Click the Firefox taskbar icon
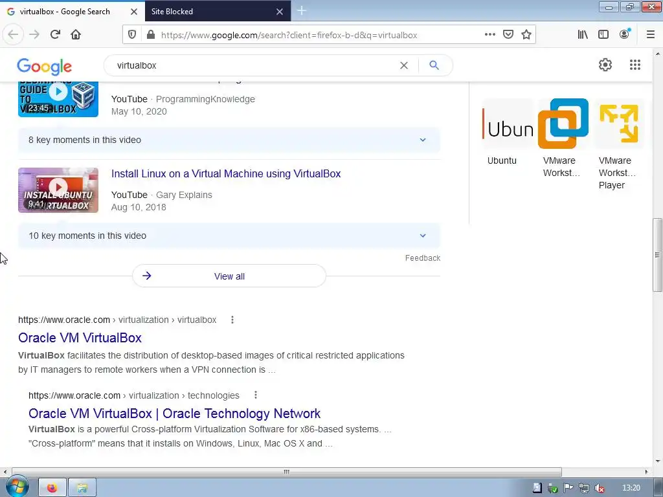 click(52, 488)
